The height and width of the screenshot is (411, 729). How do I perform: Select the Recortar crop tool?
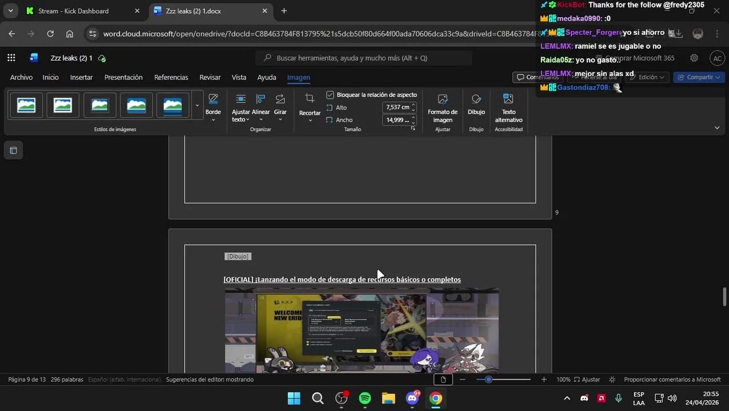point(310,107)
